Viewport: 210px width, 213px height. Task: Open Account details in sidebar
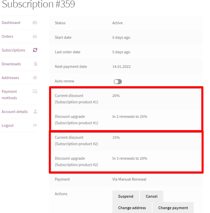point(15,112)
